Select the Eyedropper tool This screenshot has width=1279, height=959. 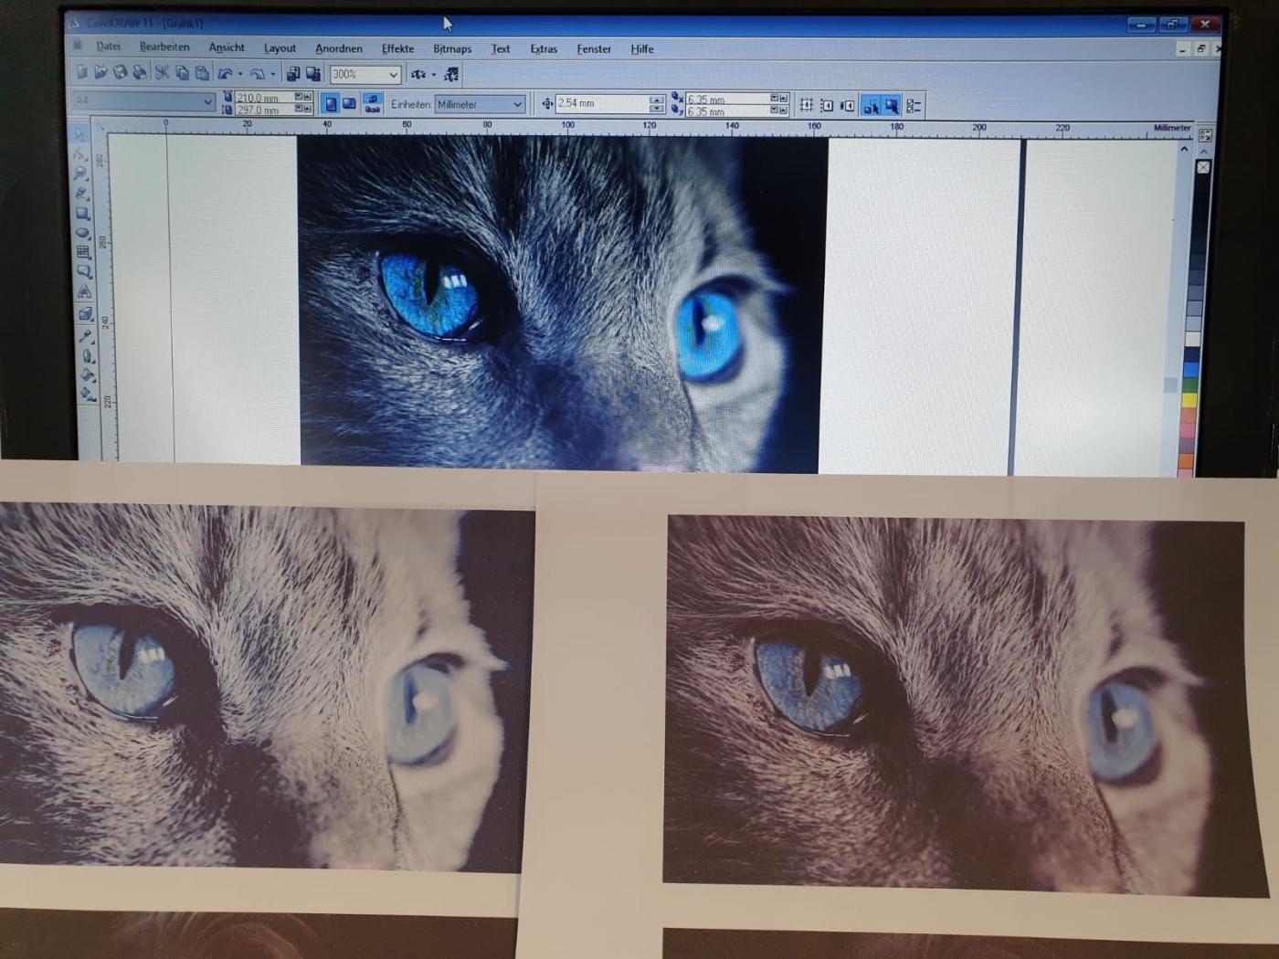coord(86,336)
